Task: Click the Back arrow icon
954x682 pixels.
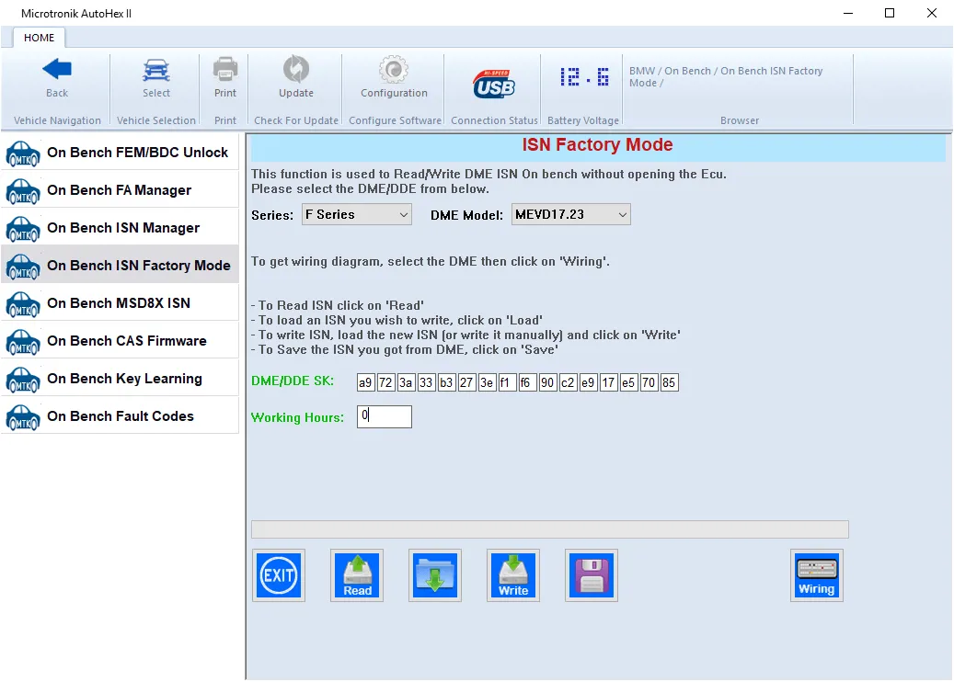Action: tap(57, 69)
